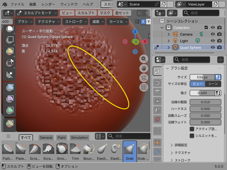The width and height of the screenshot is (227, 170).
Task: Select the line project tool
Action: 10,75
